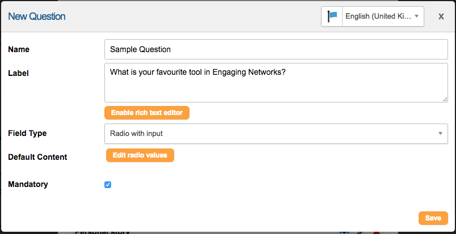Uncheck the Mandatory checkbox
The image size is (456, 234).
tap(108, 185)
